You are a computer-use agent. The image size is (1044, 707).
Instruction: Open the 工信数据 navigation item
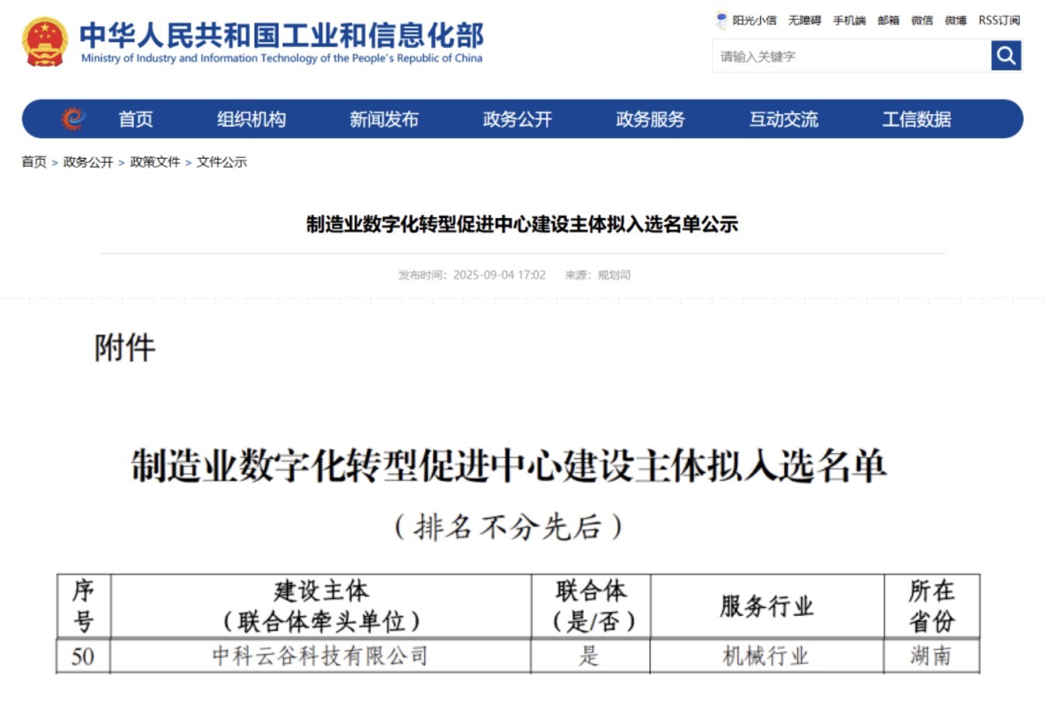point(916,119)
